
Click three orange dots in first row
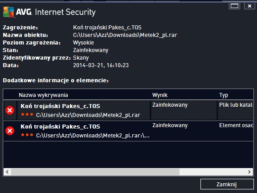coord(27,114)
